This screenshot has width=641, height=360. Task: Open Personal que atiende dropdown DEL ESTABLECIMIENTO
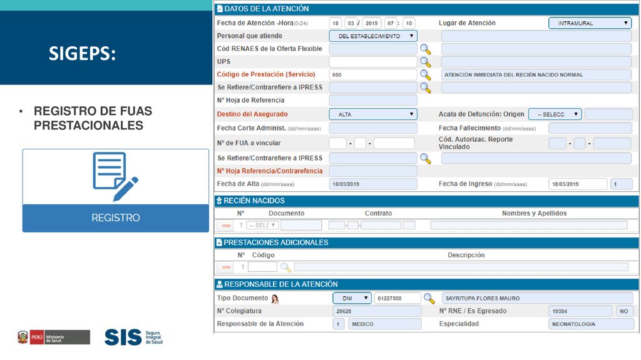[373, 36]
